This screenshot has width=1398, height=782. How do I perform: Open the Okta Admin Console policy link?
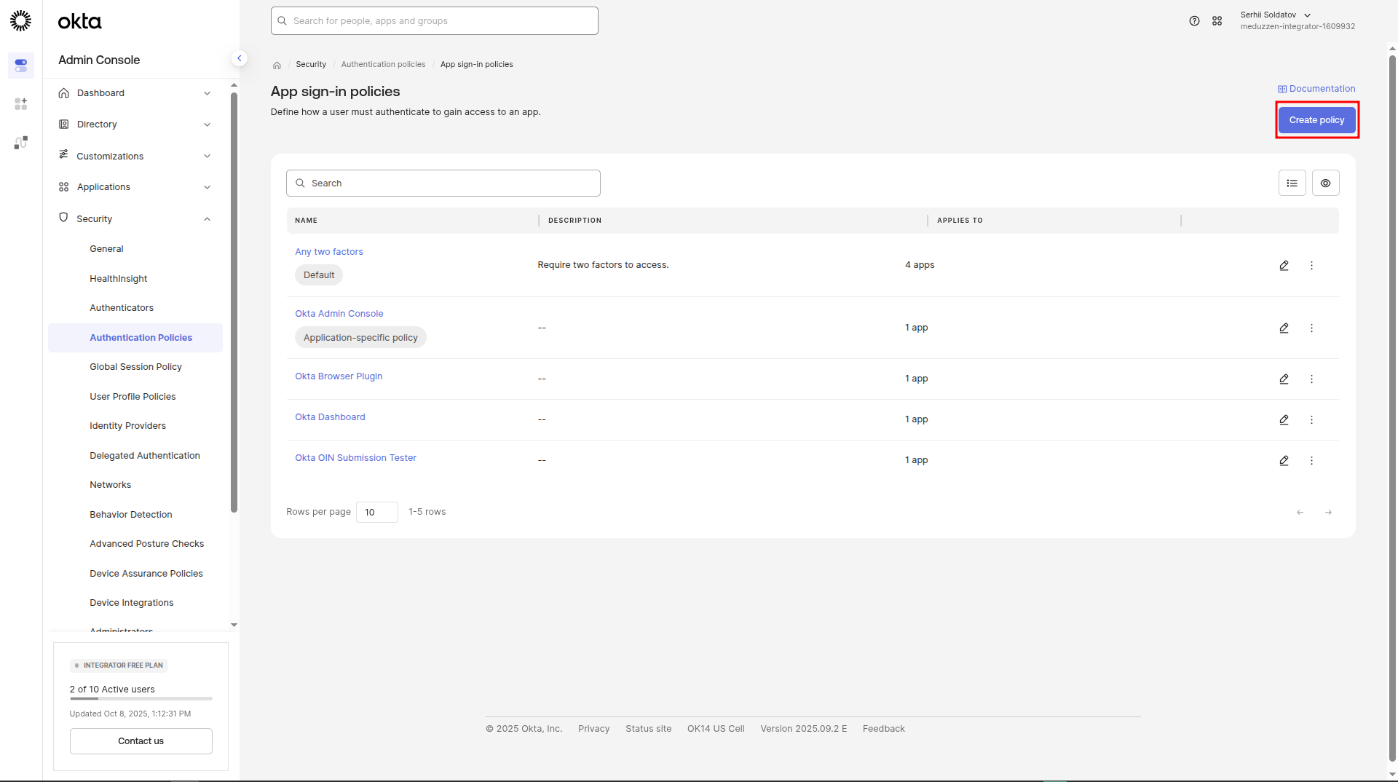tap(339, 314)
